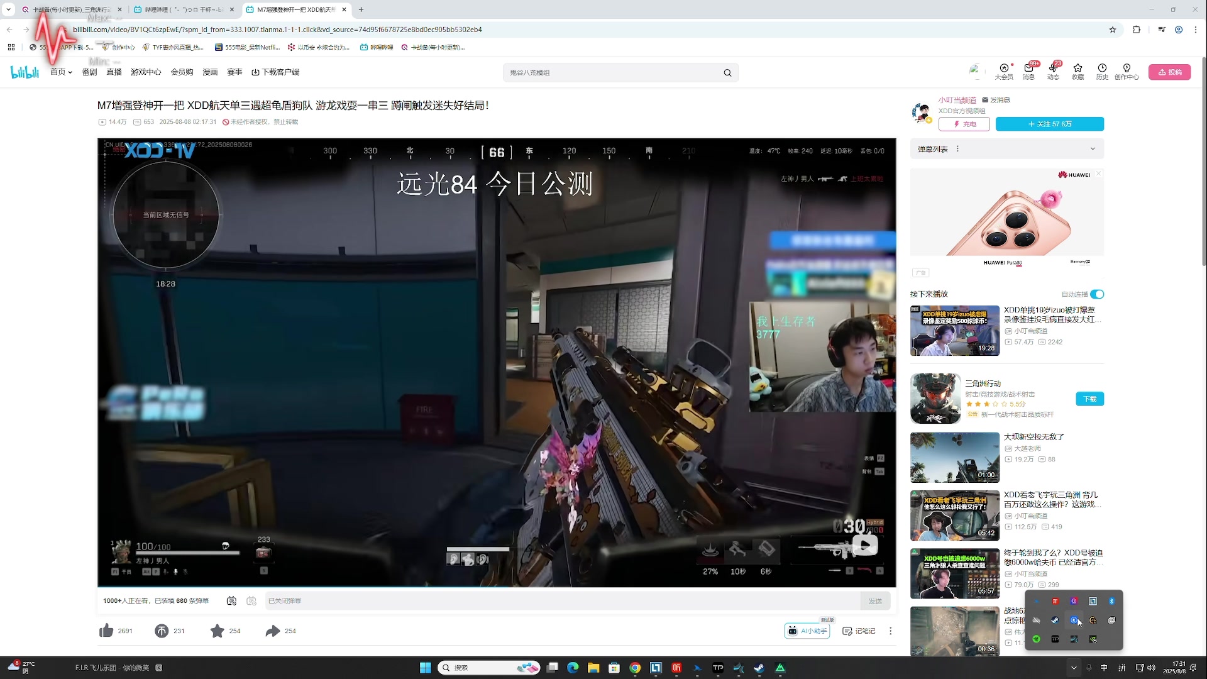This screenshot has height=679, width=1207.
Task: Open the browser tab search dropdown arrow
Action: point(8,9)
